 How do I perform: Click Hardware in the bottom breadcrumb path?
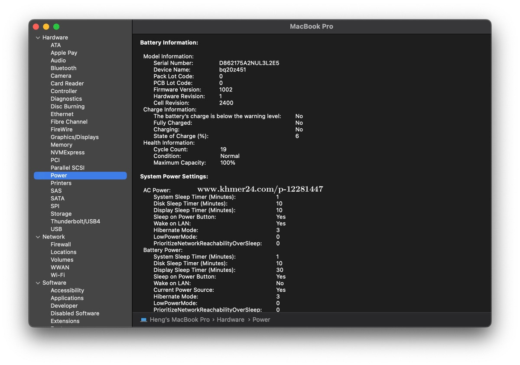[x=230, y=319]
